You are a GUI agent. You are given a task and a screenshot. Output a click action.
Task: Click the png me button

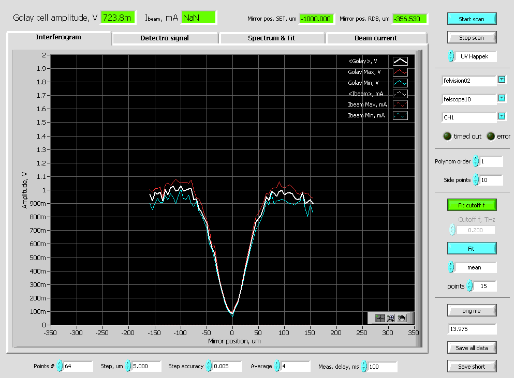(472, 311)
